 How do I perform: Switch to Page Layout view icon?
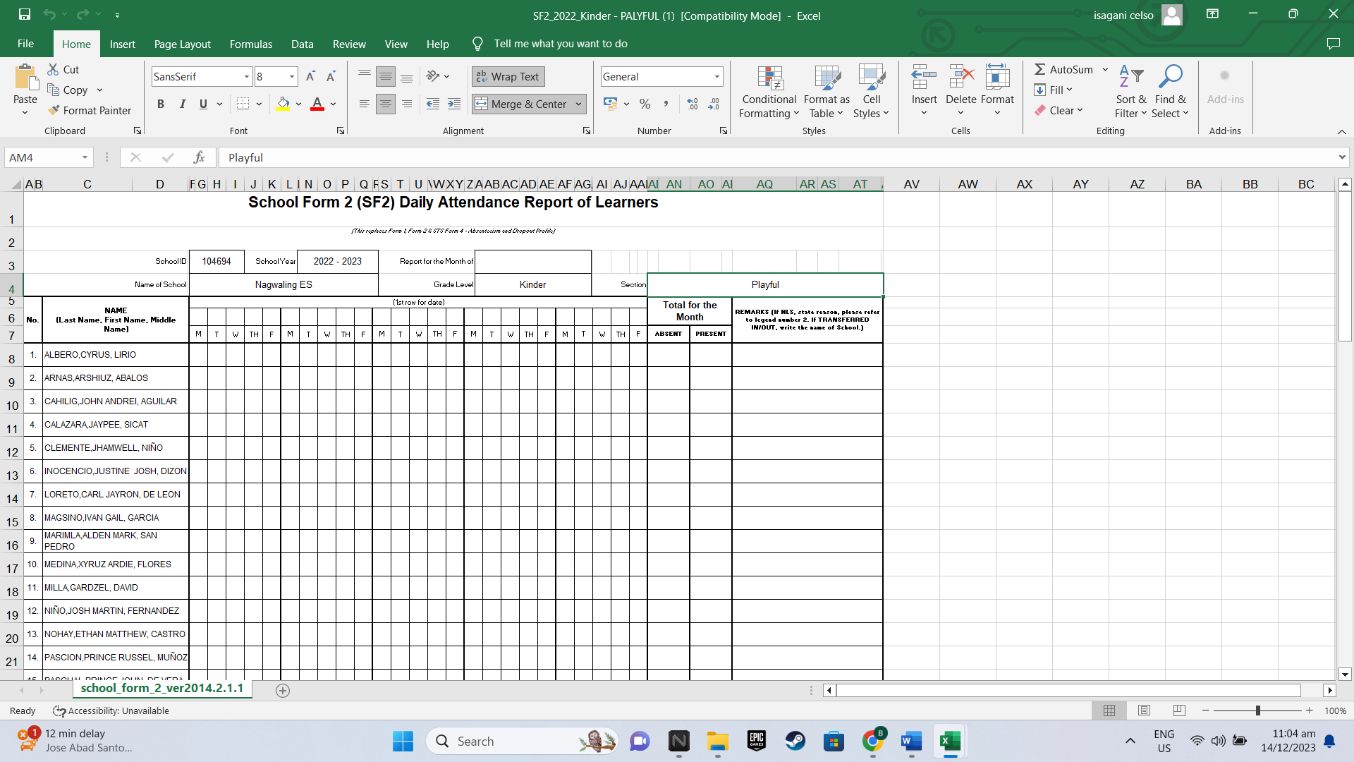pos(1144,710)
